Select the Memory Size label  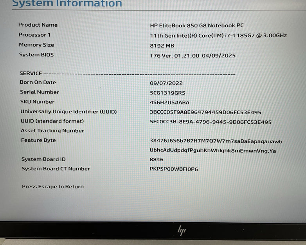[x=36, y=45]
